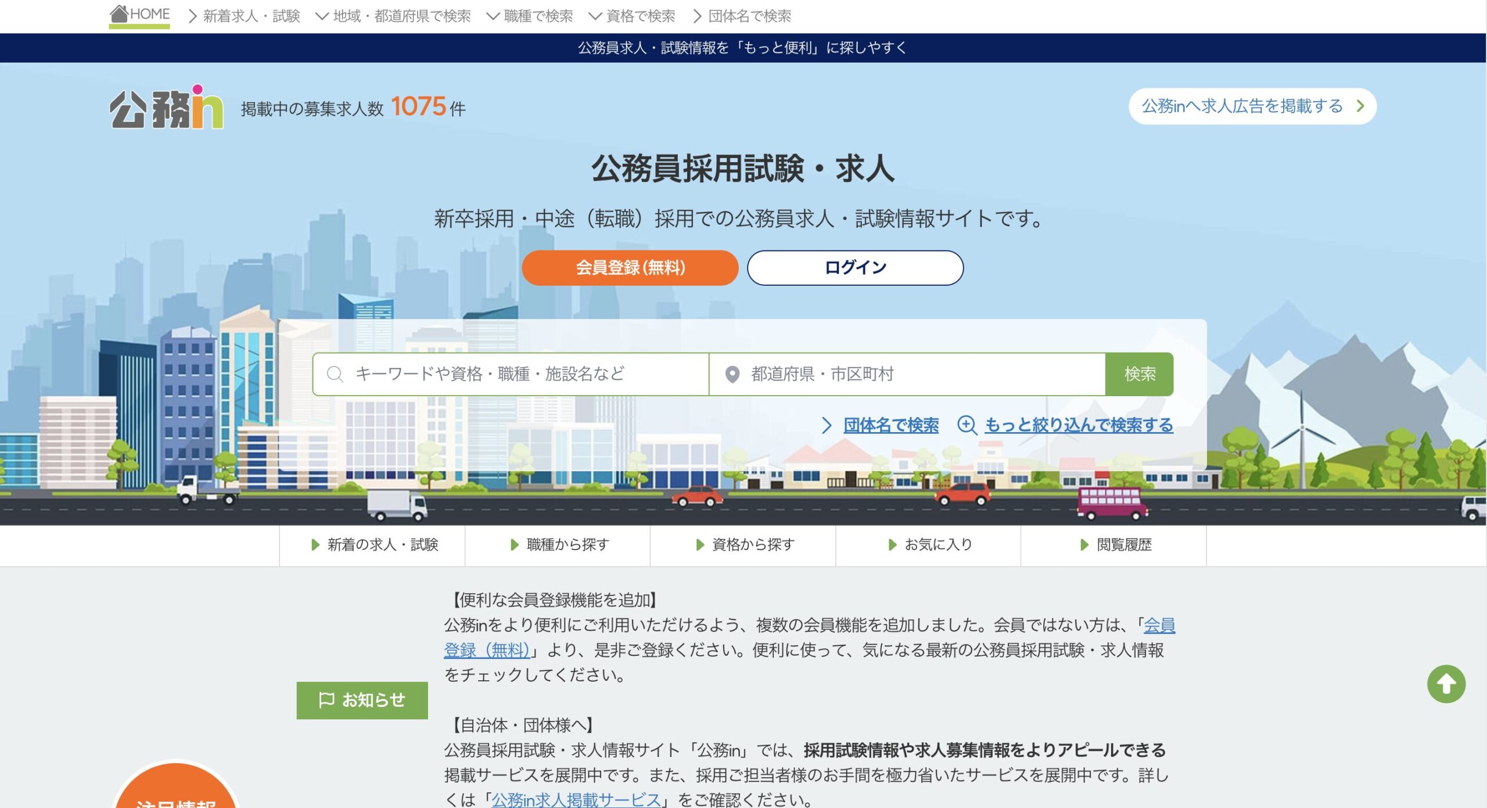Click the zoom-plus icon beside もっと絞り込んで検索する
Viewport: 1487px width, 808px height.
tap(967, 425)
